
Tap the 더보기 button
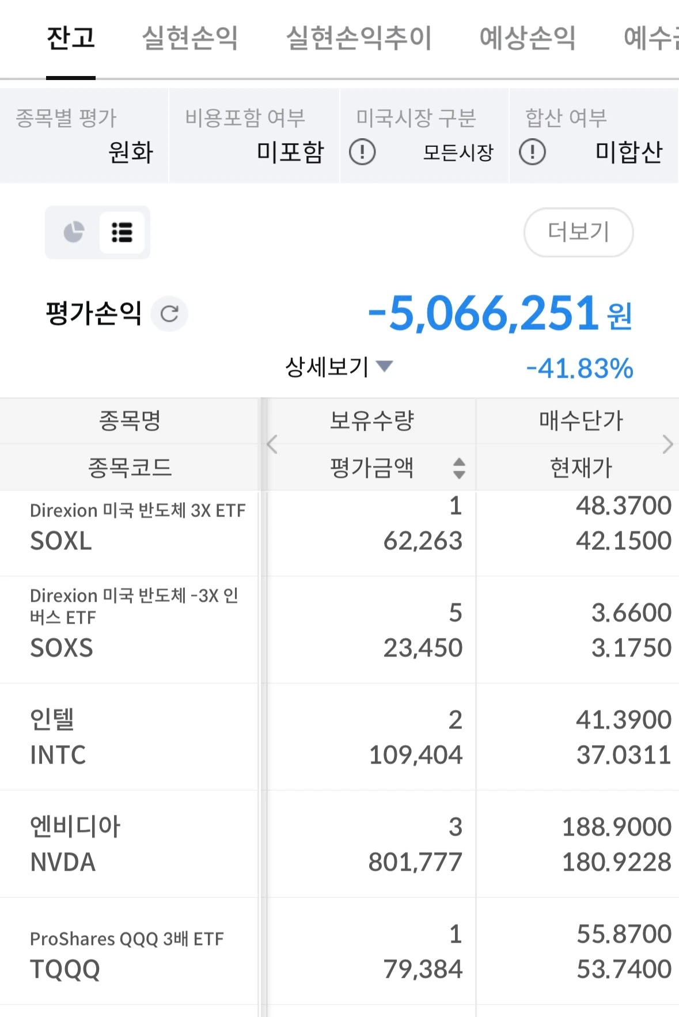coord(578,232)
